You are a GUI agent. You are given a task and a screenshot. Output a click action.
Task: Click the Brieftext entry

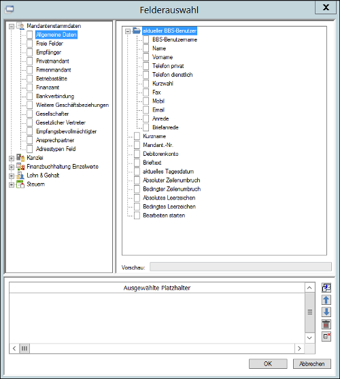click(x=152, y=163)
